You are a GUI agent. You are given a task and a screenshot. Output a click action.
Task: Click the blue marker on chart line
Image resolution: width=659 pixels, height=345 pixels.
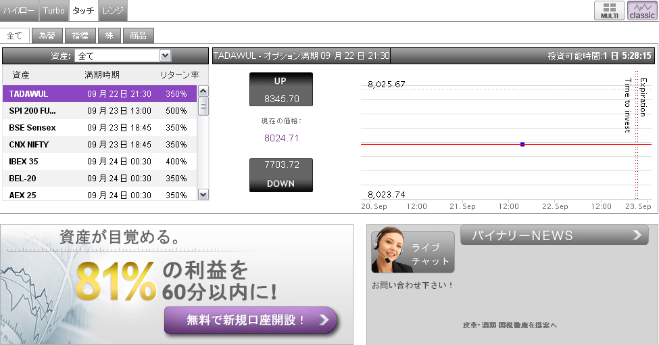click(x=522, y=144)
